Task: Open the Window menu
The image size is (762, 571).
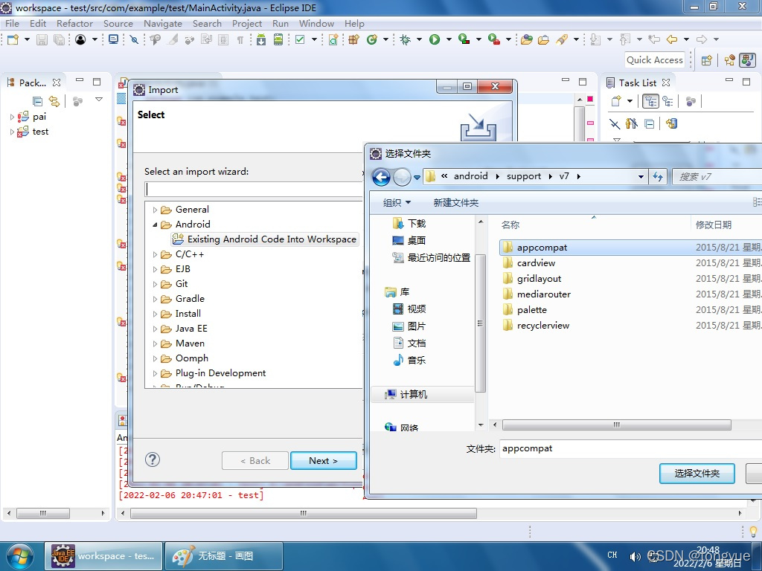Action: [x=316, y=23]
